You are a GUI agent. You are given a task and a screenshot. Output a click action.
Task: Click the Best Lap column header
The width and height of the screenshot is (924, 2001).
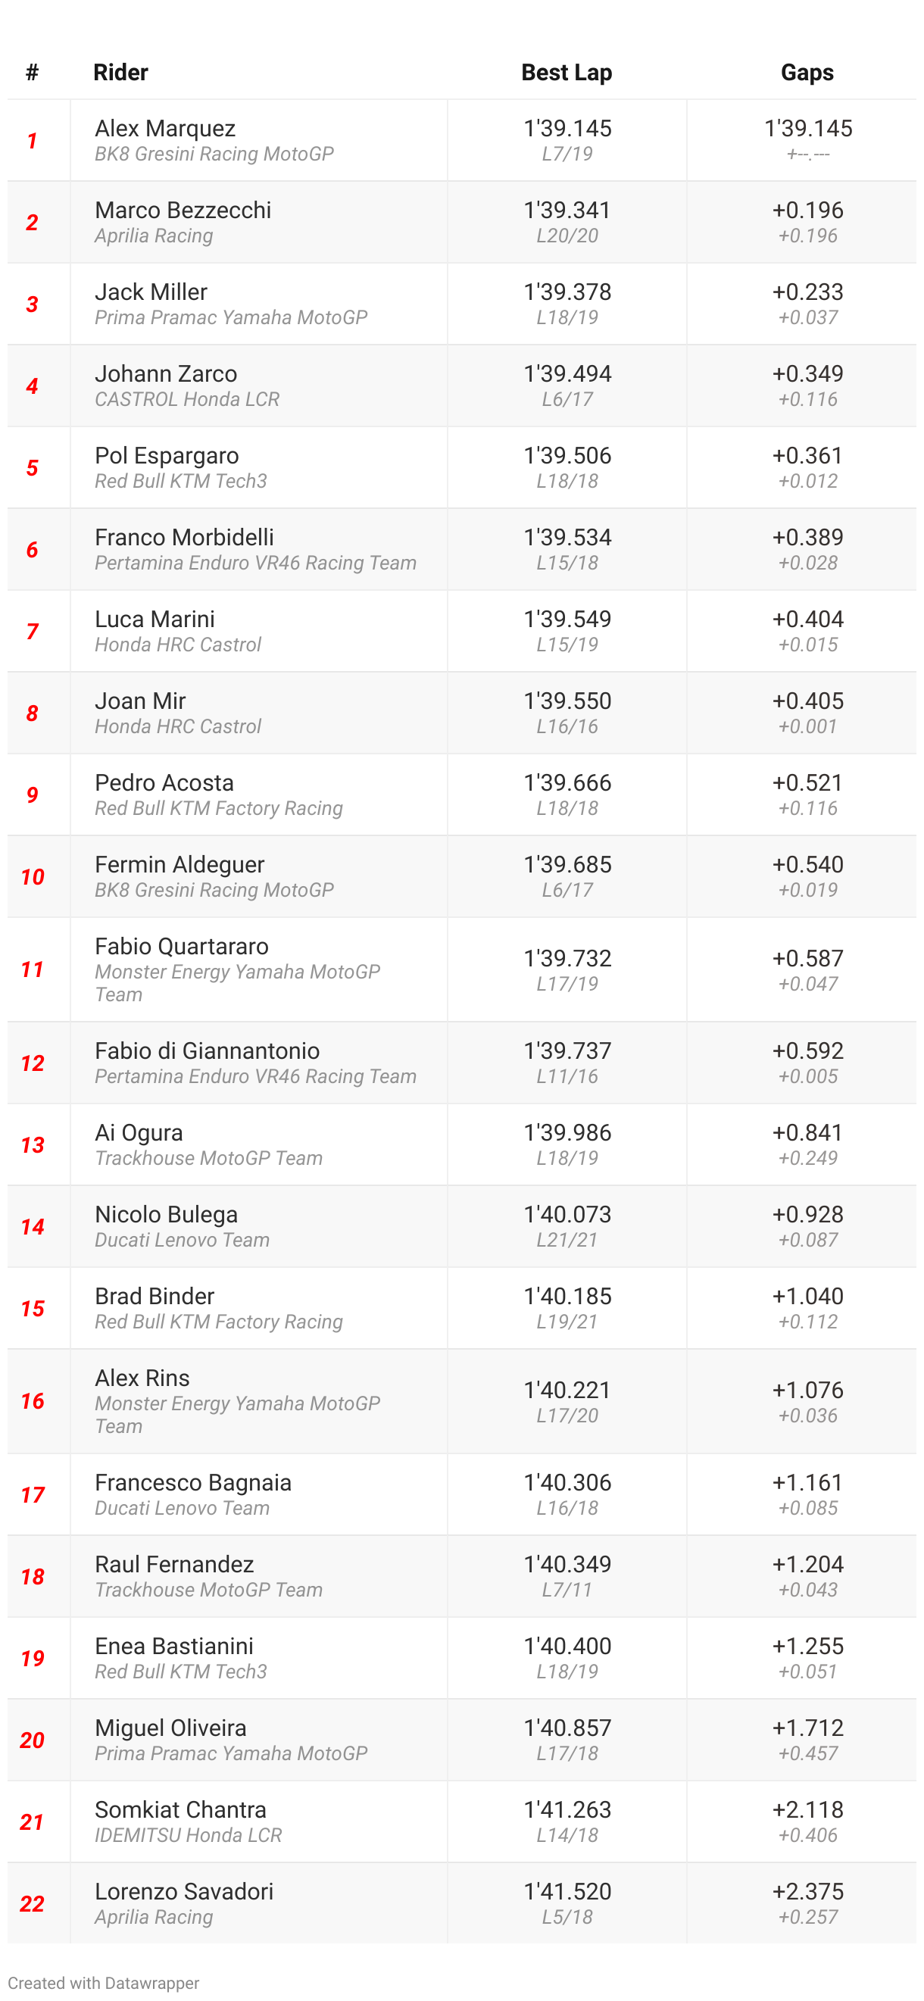tap(567, 72)
